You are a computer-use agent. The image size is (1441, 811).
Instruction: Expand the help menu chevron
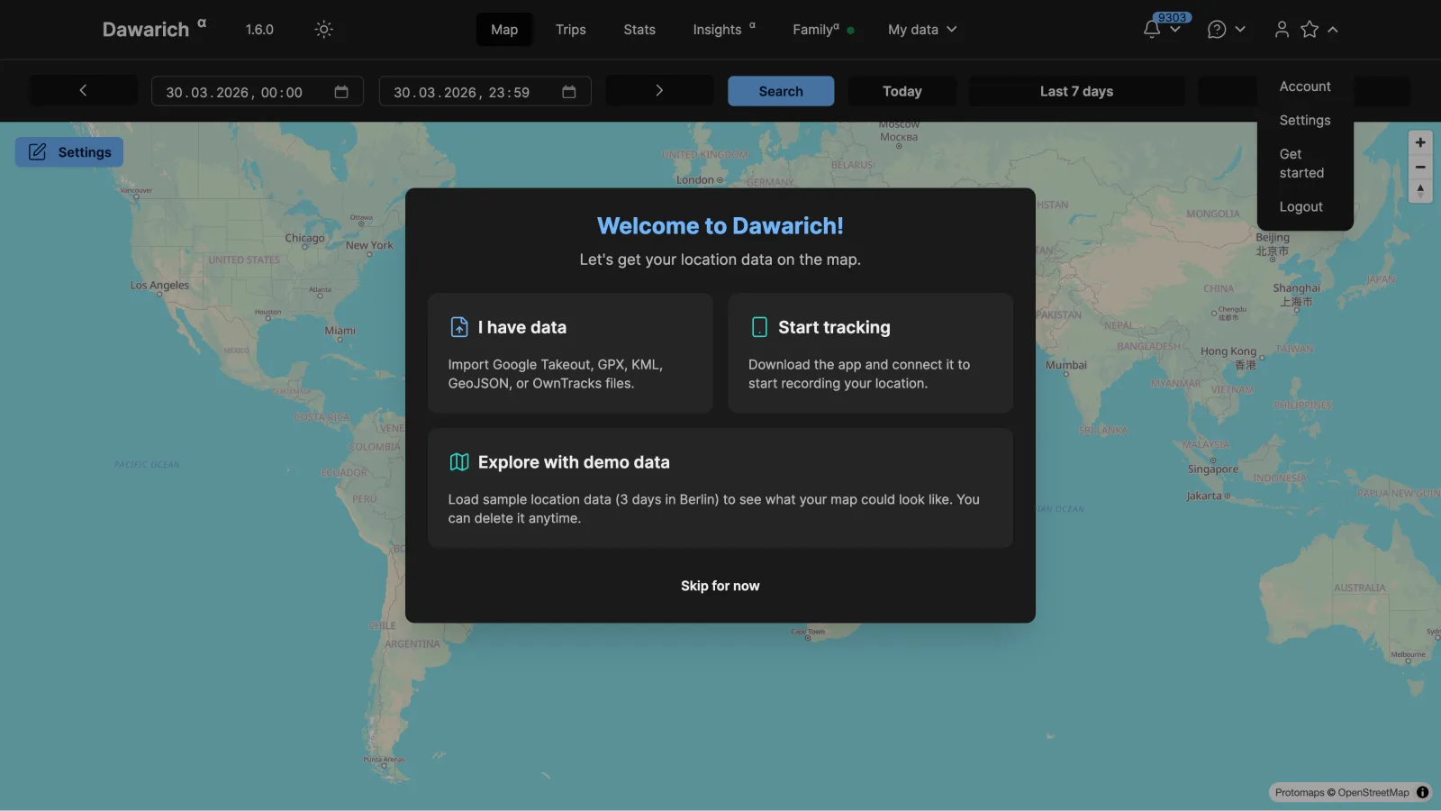(1240, 30)
